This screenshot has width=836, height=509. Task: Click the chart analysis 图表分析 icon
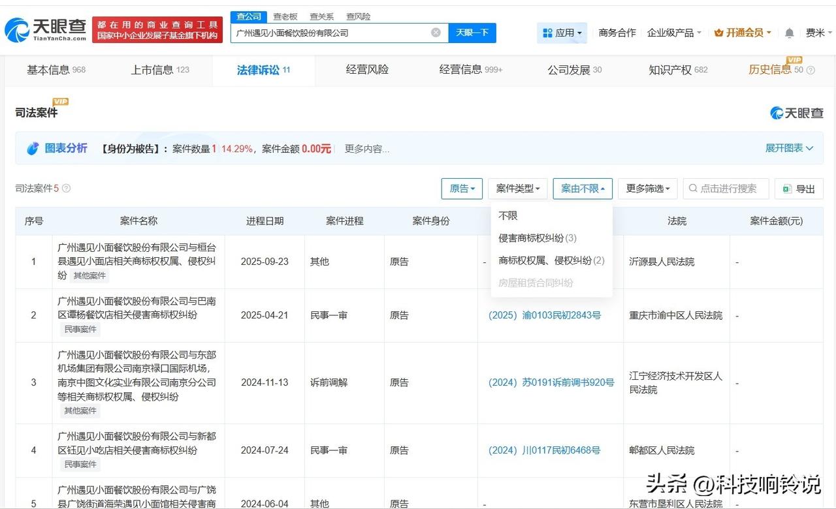(33, 149)
